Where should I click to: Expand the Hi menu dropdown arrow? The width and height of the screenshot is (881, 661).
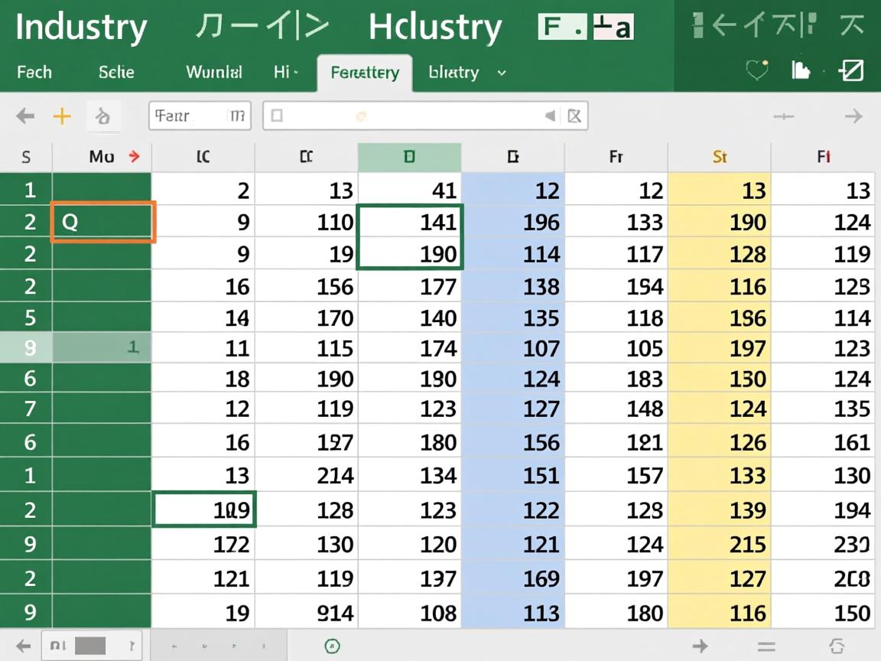(295, 73)
